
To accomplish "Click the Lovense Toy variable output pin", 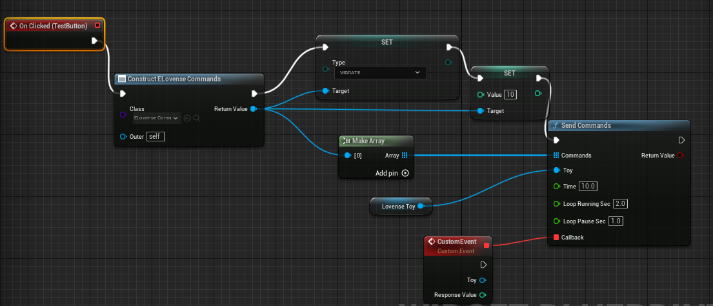I will [421, 207].
